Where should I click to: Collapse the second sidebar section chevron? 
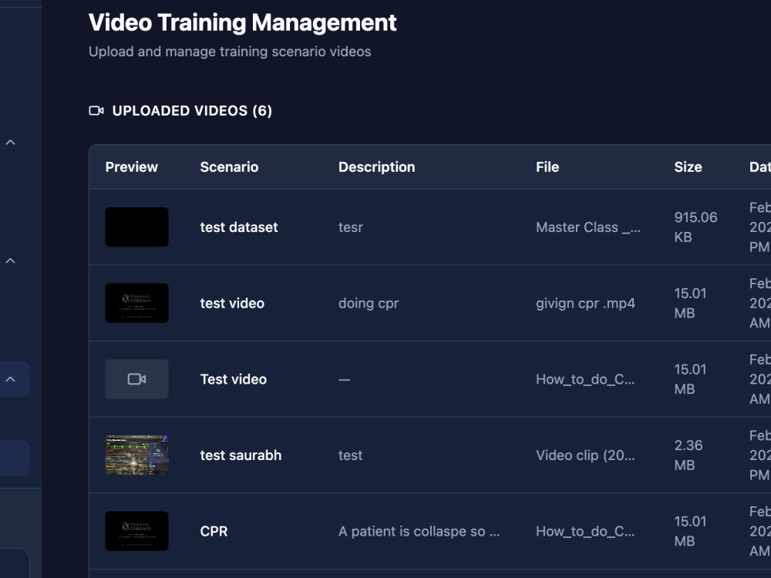(x=10, y=261)
